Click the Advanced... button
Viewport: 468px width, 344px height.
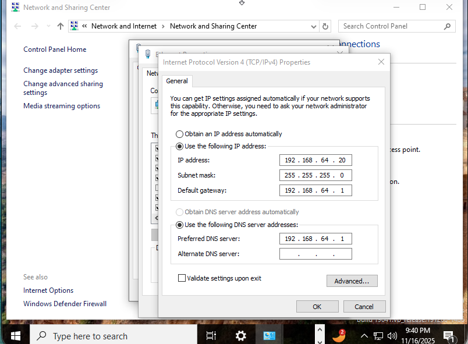(x=352, y=281)
